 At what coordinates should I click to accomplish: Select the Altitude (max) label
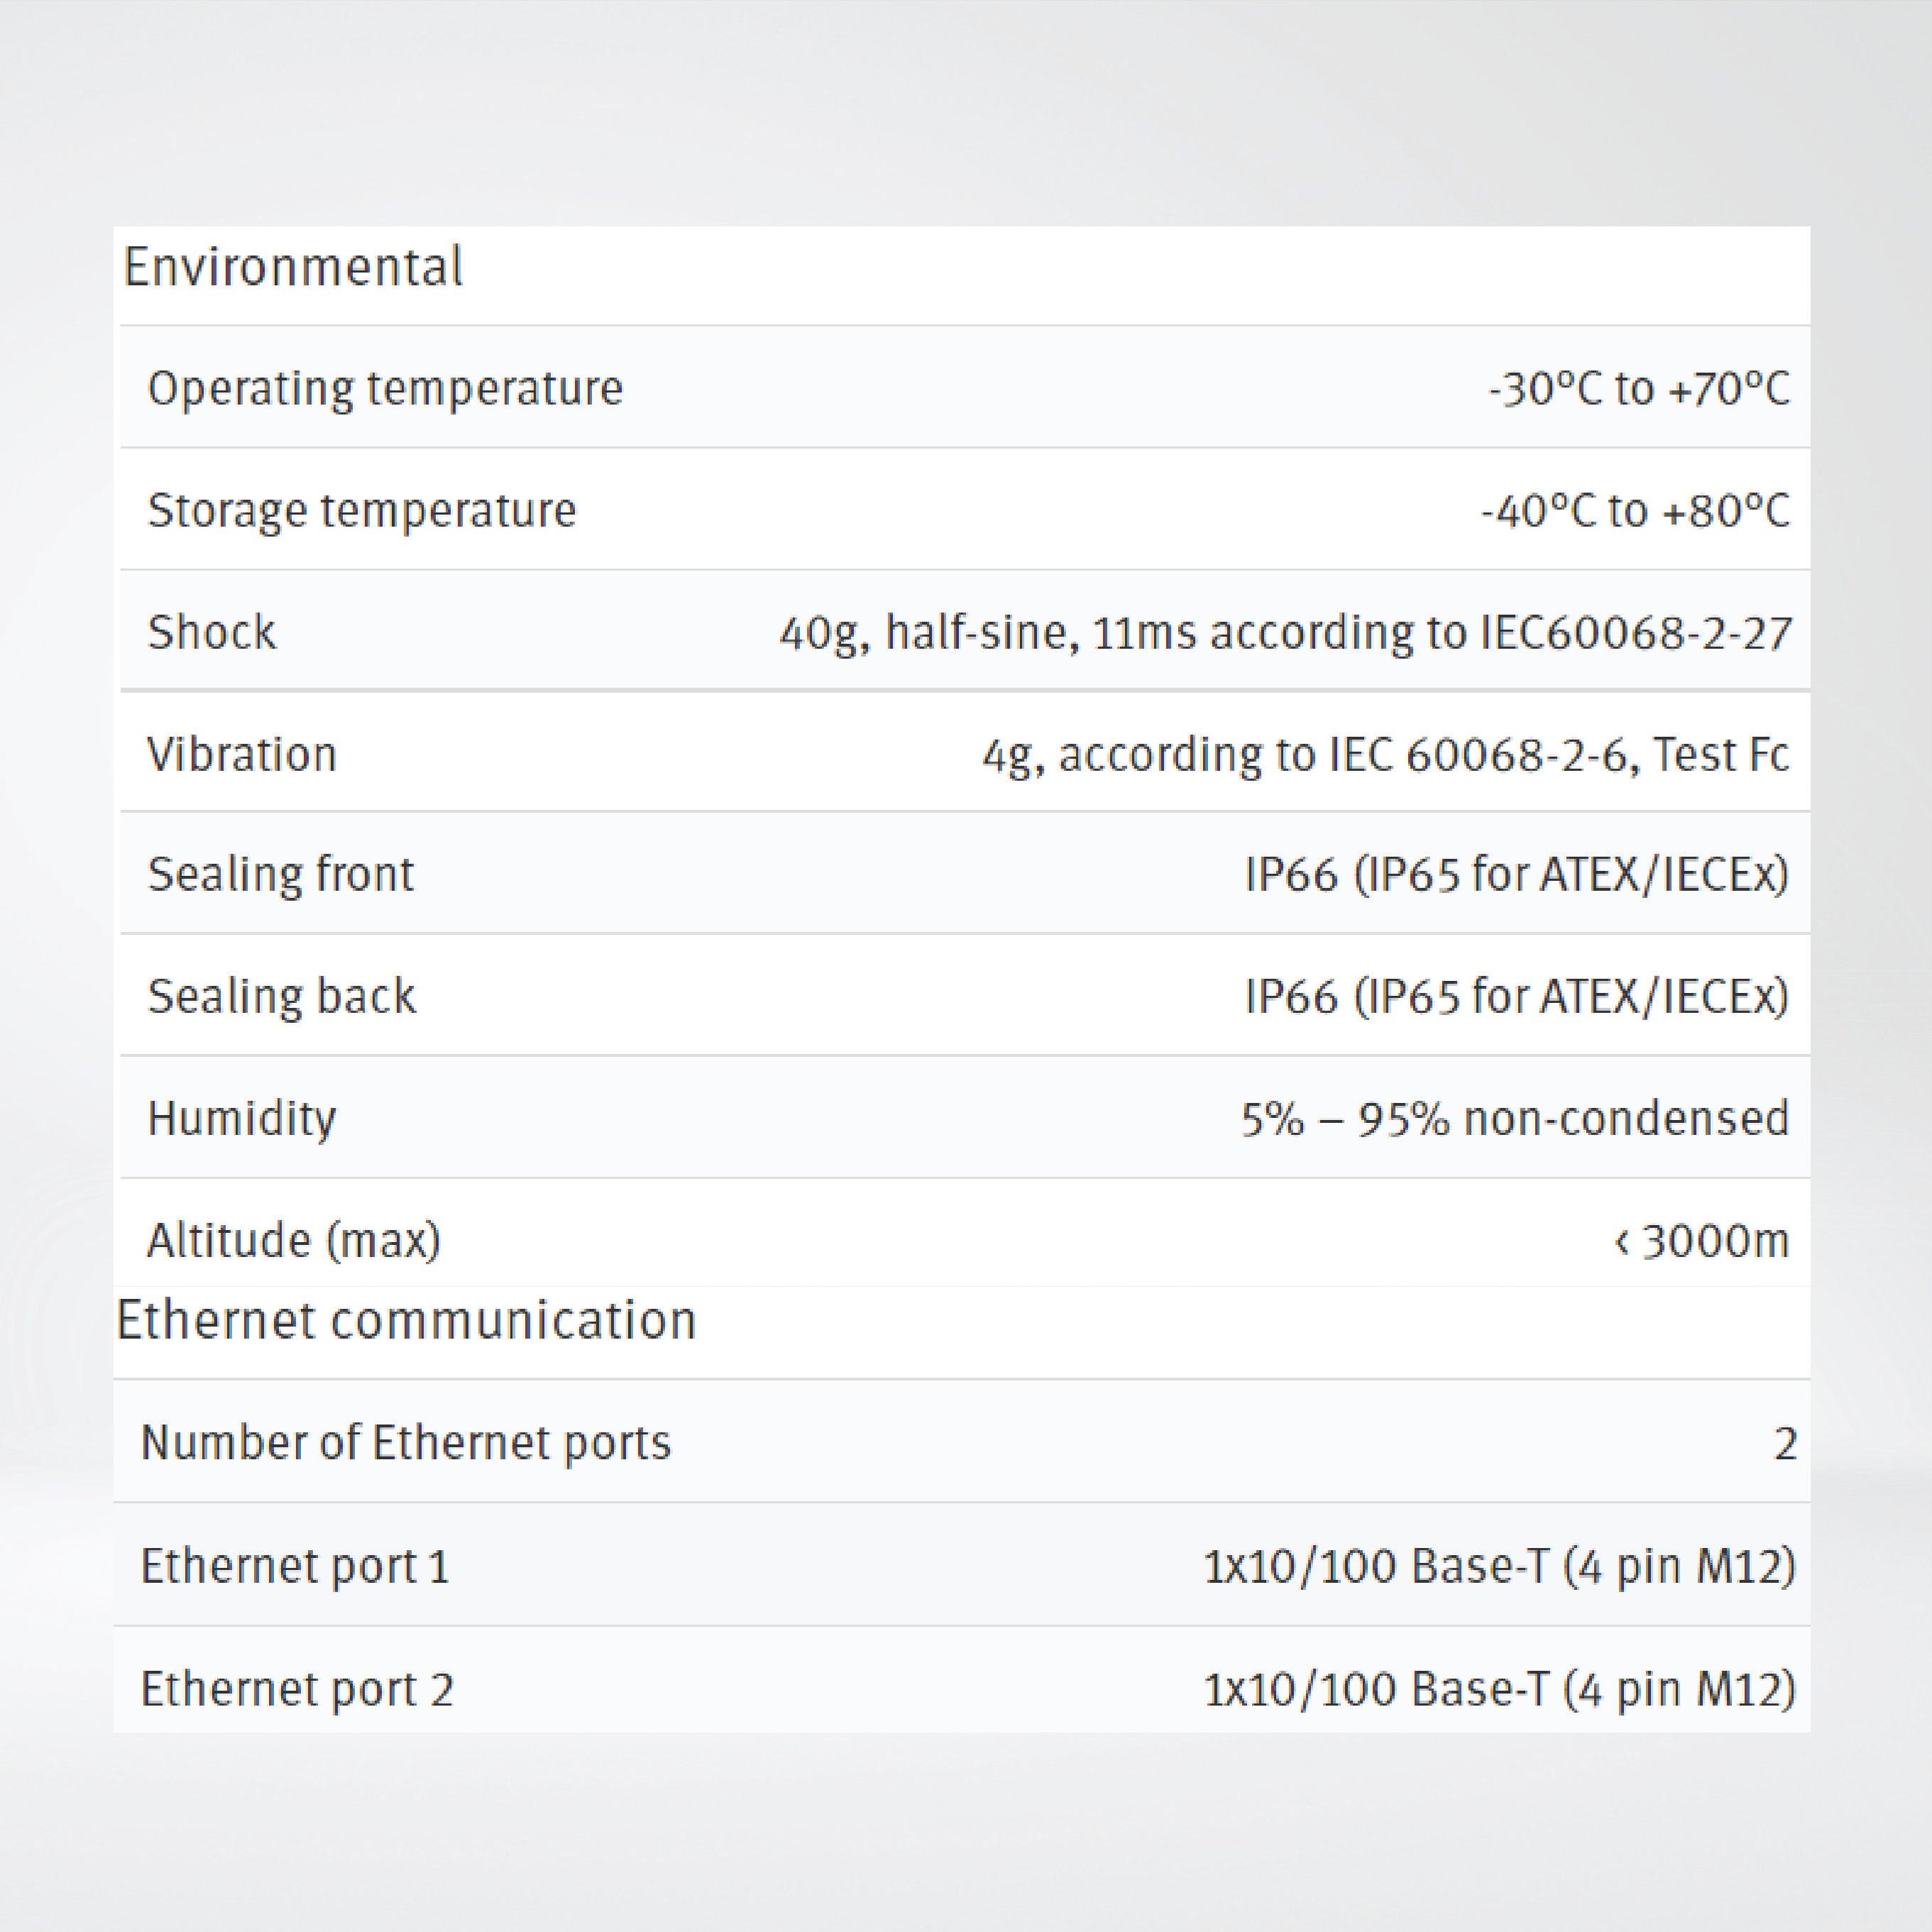293,1240
